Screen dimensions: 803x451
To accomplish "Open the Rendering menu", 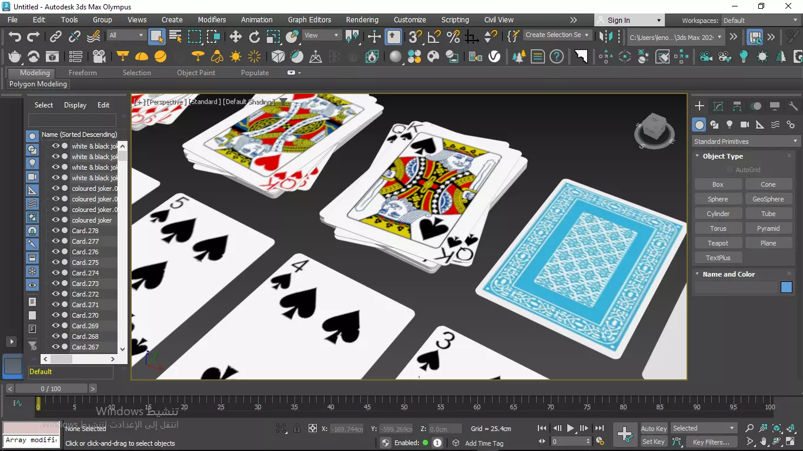I will pyautogui.click(x=362, y=20).
